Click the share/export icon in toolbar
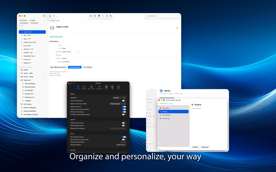 107,16
